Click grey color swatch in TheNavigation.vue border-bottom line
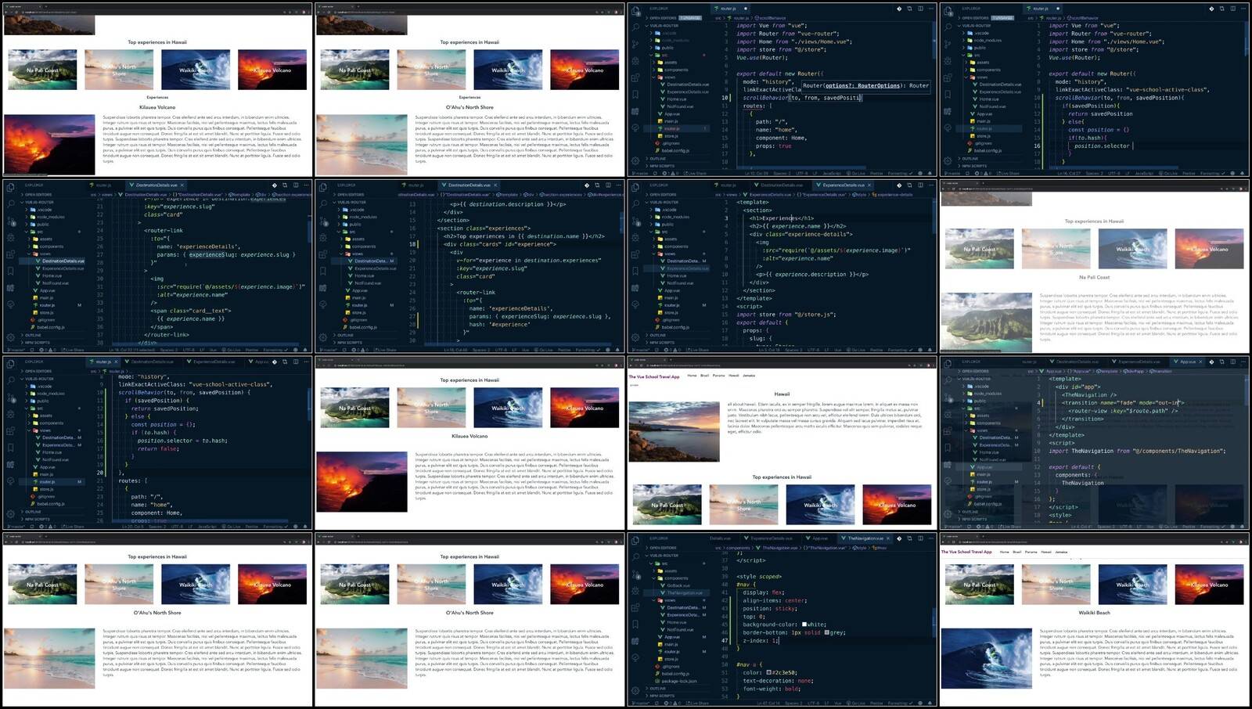Image resolution: width=1252 pixels, height=709 pixels. pyautogui.click(x=826, y=632)
